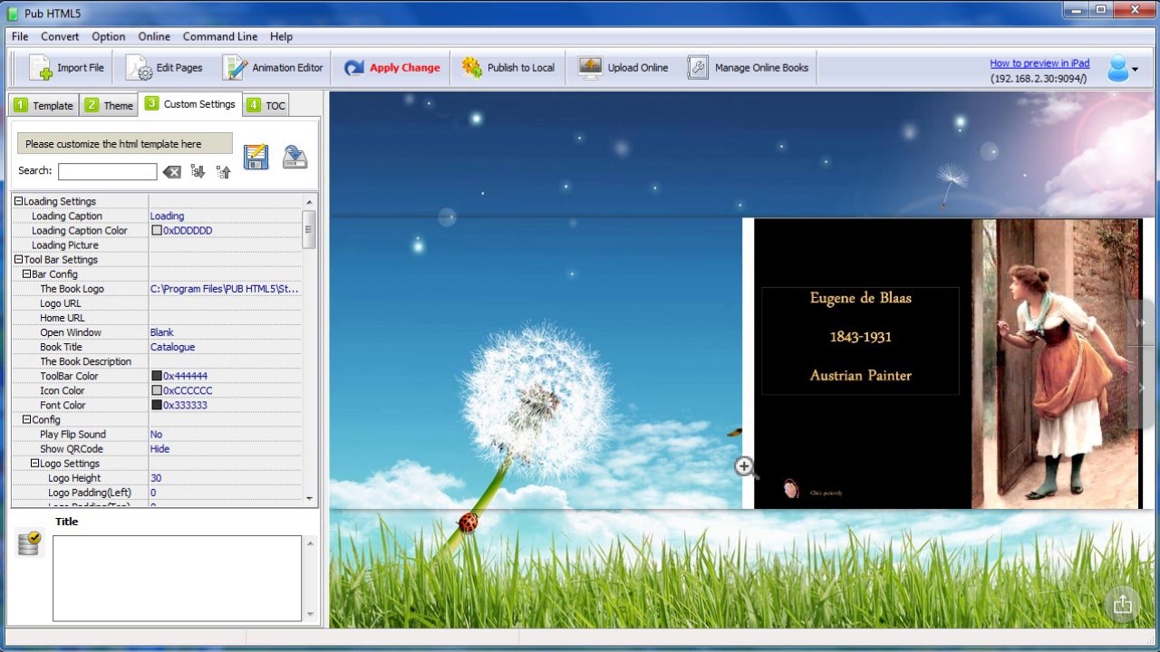Click the user account avatar icon

pos(1118,69)
